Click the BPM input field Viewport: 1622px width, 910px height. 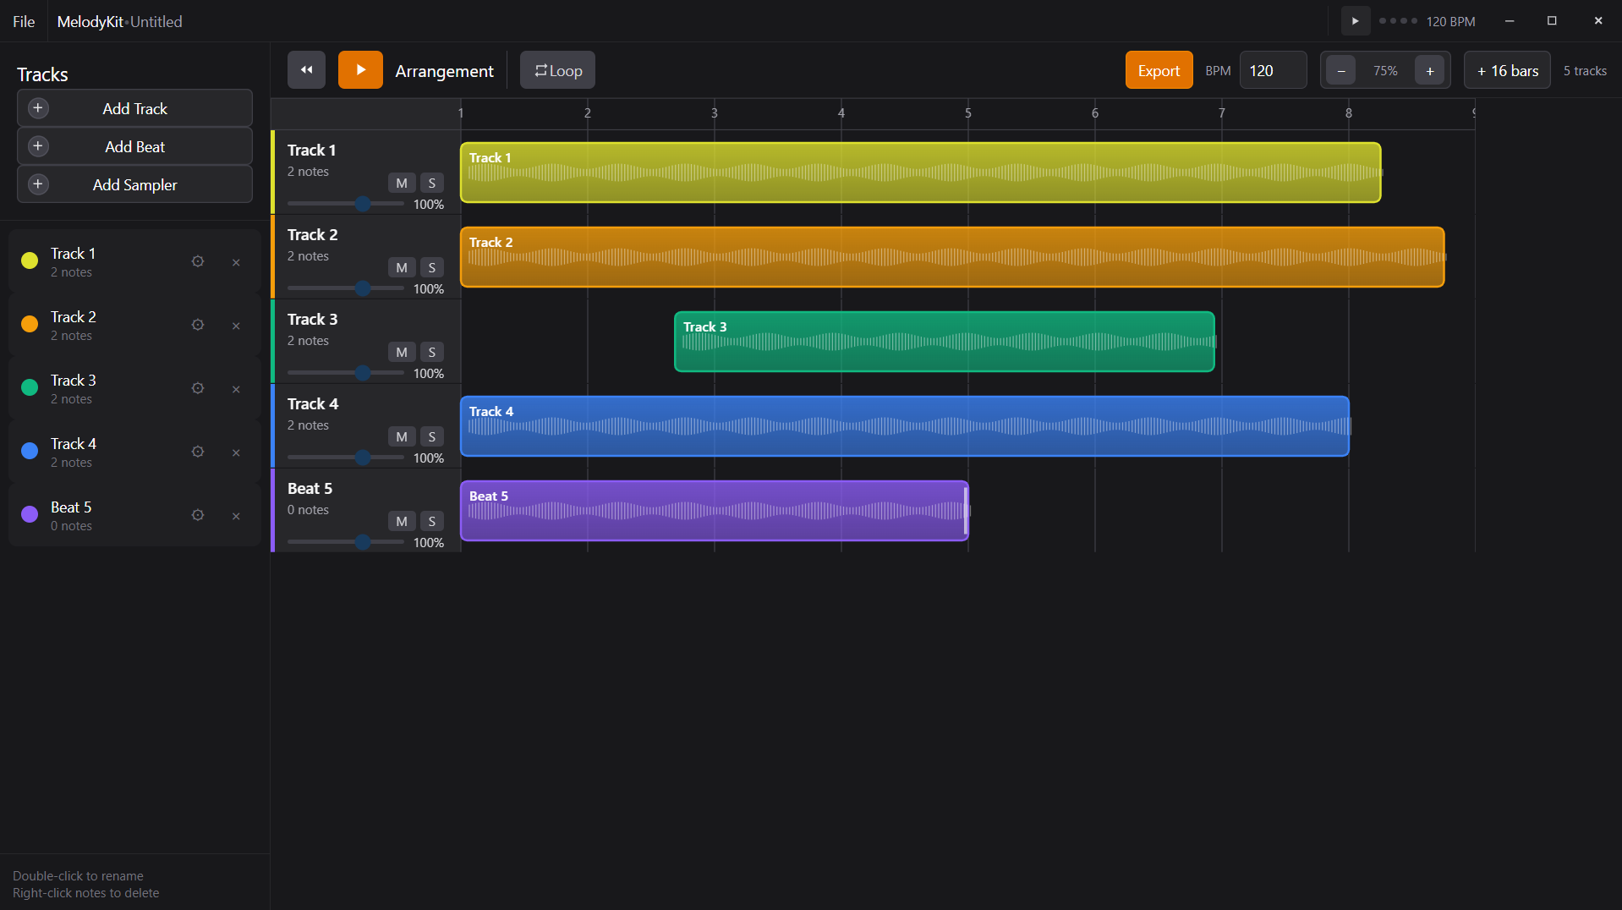tap(1273, 70)
